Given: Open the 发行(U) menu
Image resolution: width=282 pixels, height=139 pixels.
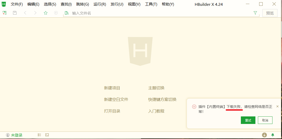Looking at the screenshot, I should coord(117,4).
